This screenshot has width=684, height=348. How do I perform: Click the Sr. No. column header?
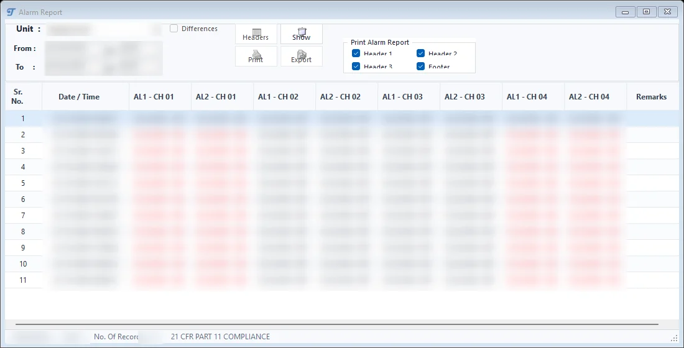(x=24, y=96)
